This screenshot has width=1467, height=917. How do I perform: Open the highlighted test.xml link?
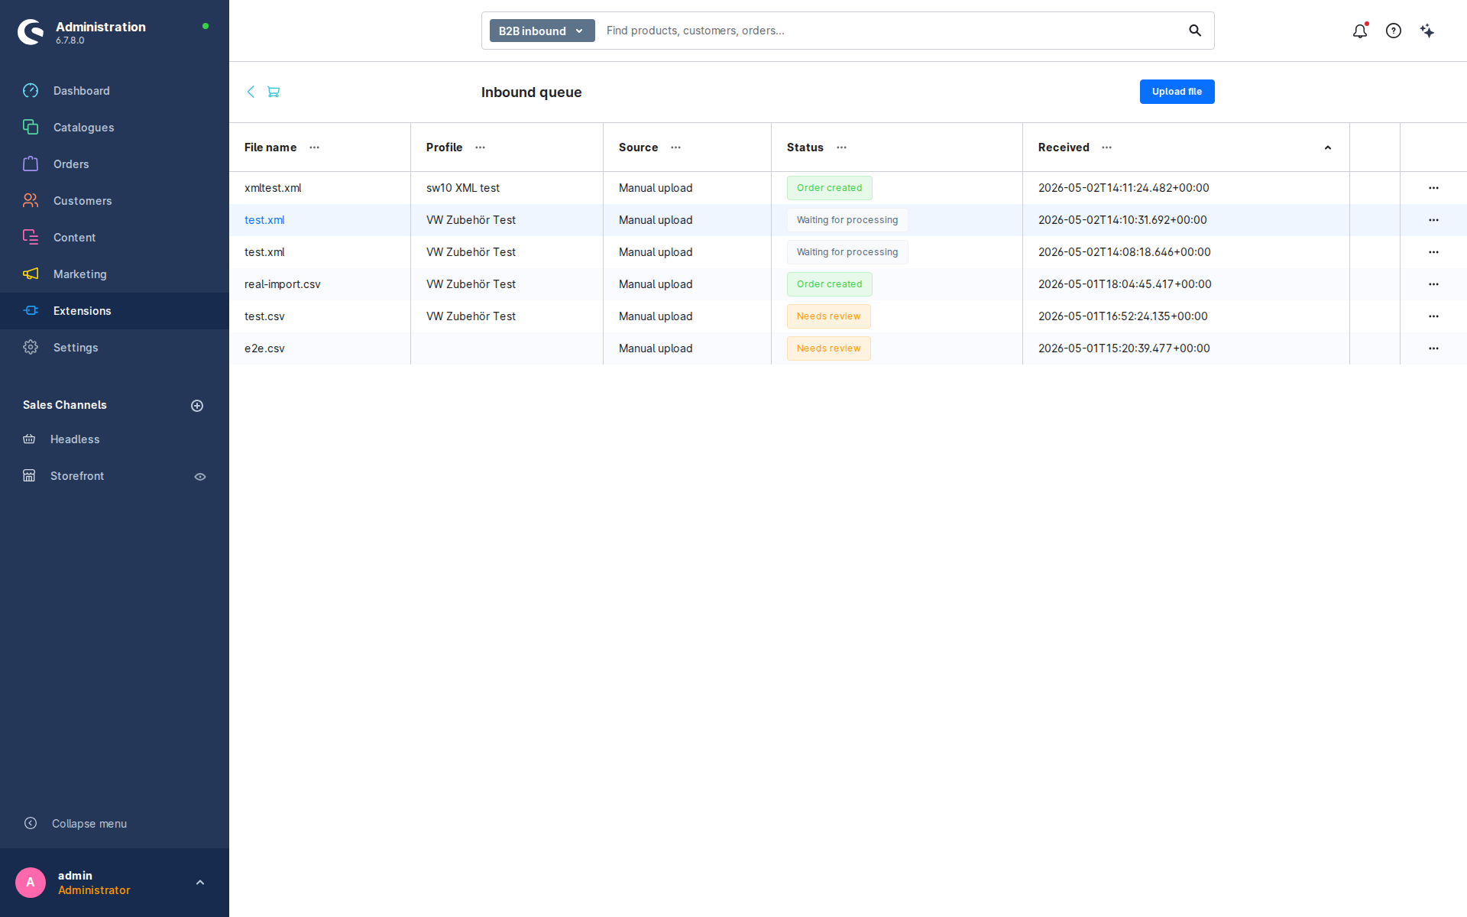click(x=264, y=220)
